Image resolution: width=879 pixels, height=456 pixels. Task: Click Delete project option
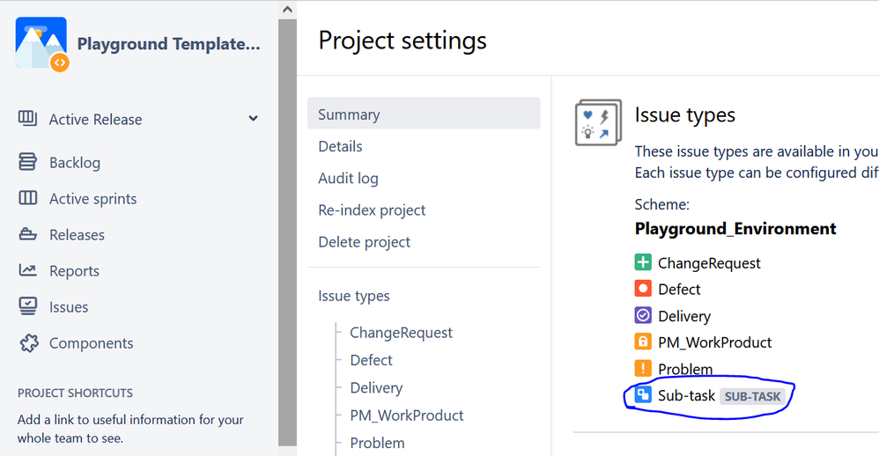point(364,241)
